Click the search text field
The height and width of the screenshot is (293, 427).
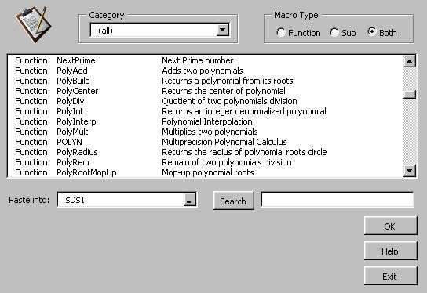(338, 200)
